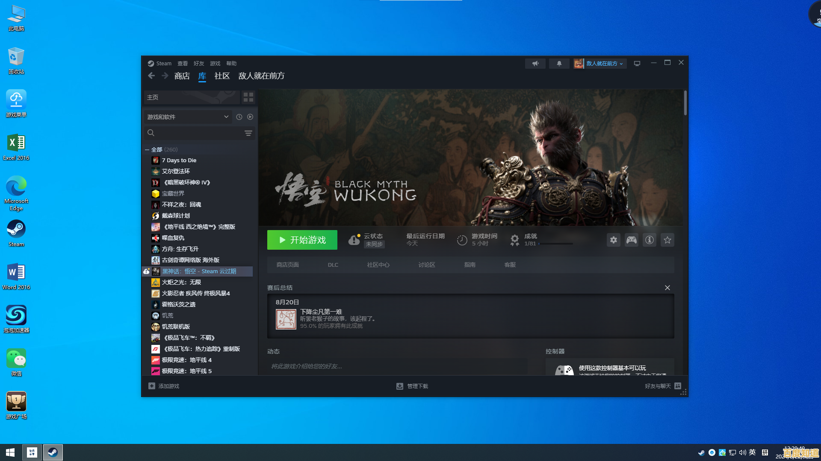
Task: Click the controller layout icon
Action: 632,240
